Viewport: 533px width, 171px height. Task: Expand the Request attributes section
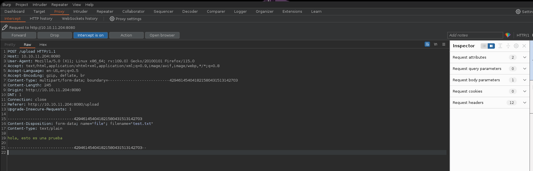[x=524, y=57]
